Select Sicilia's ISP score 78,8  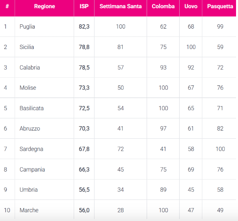(x=84, y=47)
